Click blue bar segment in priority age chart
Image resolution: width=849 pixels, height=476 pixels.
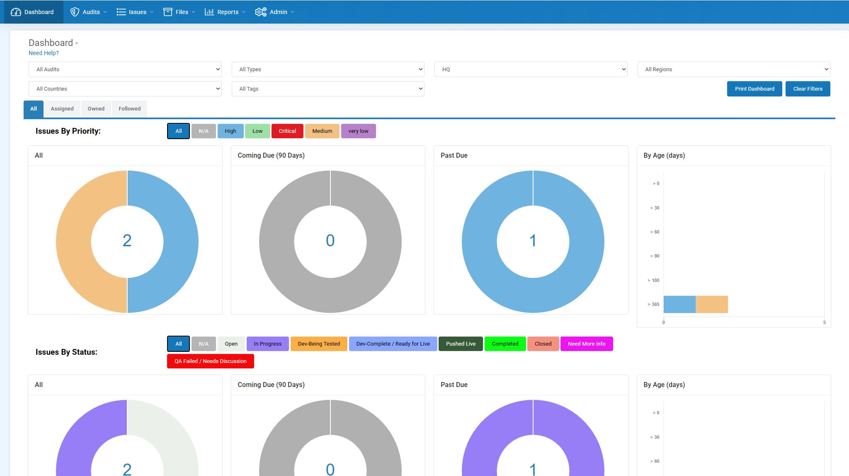[679, 305]
